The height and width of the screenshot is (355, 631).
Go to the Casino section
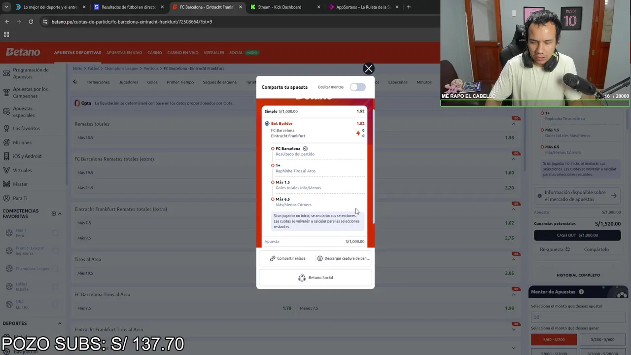155,53
